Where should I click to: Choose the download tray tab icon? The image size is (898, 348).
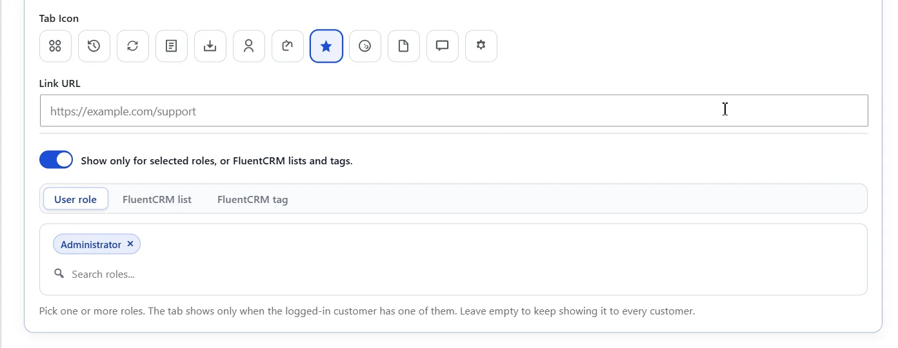click(210, 46)
